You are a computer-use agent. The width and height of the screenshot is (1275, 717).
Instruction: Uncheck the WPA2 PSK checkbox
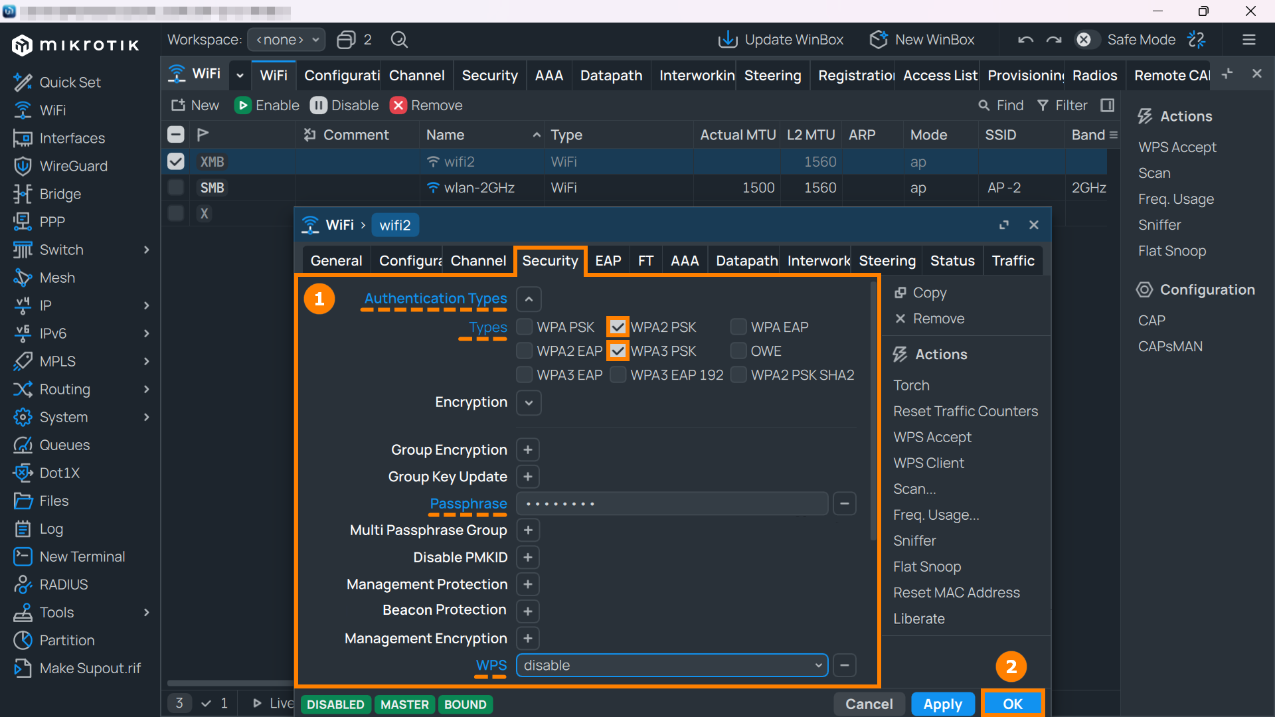tap(618, 327)
